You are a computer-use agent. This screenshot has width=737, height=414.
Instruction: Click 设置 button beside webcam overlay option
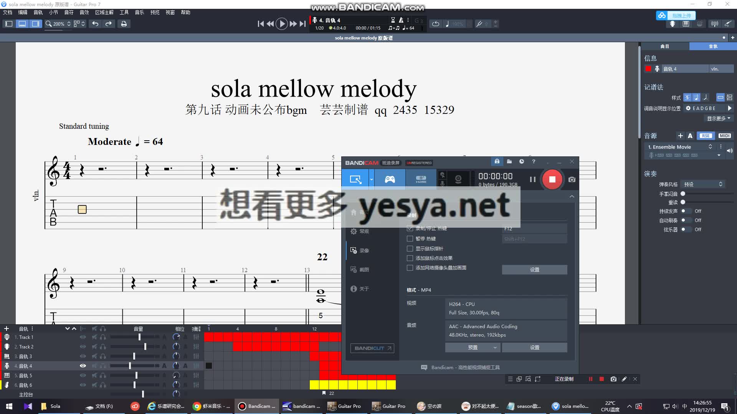[x=534, y=270]
